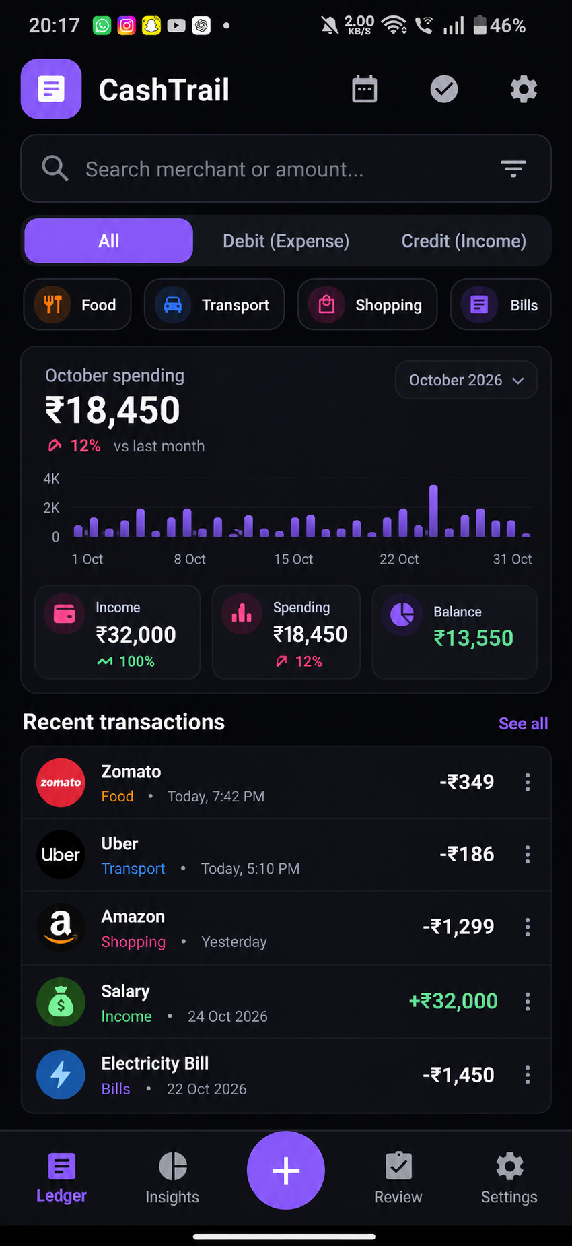Tap the checkmark circle icon in header

[444, 89]
